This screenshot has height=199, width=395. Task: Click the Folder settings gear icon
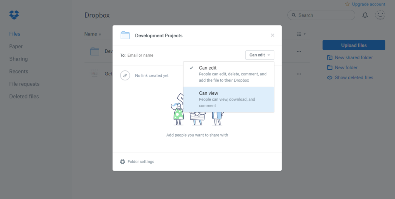(x=122, y=162)
